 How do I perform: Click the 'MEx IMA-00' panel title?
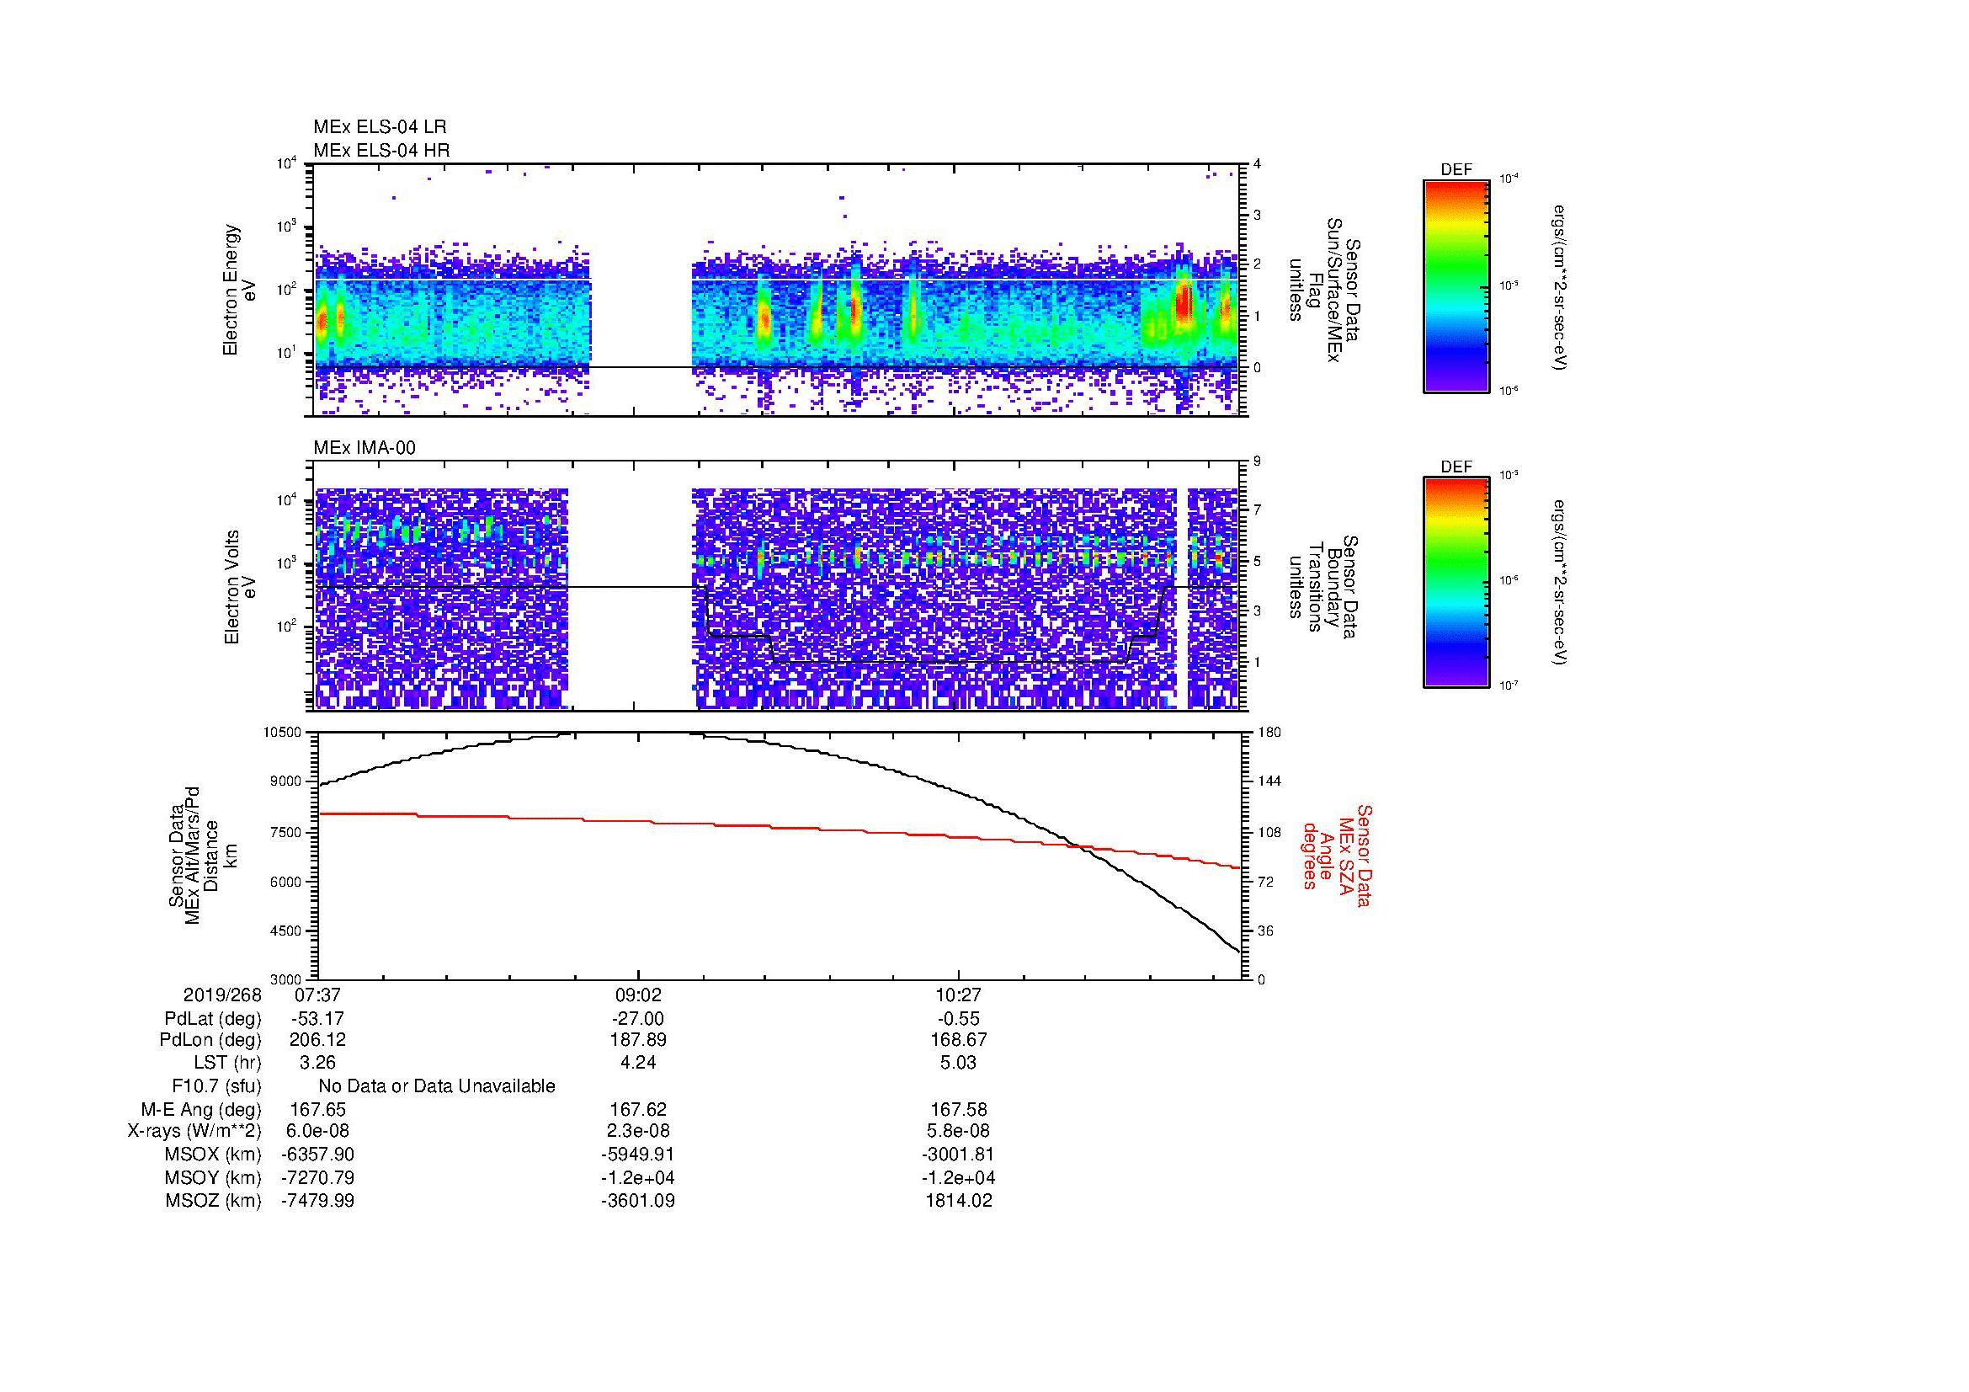(x=365, y=448)
